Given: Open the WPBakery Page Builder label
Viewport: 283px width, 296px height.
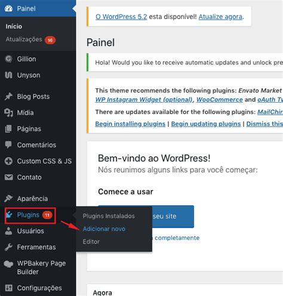Looking at the screenshot, I should coord(41,267).
